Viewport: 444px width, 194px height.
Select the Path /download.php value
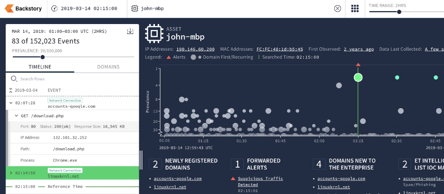tap(68, 149)
